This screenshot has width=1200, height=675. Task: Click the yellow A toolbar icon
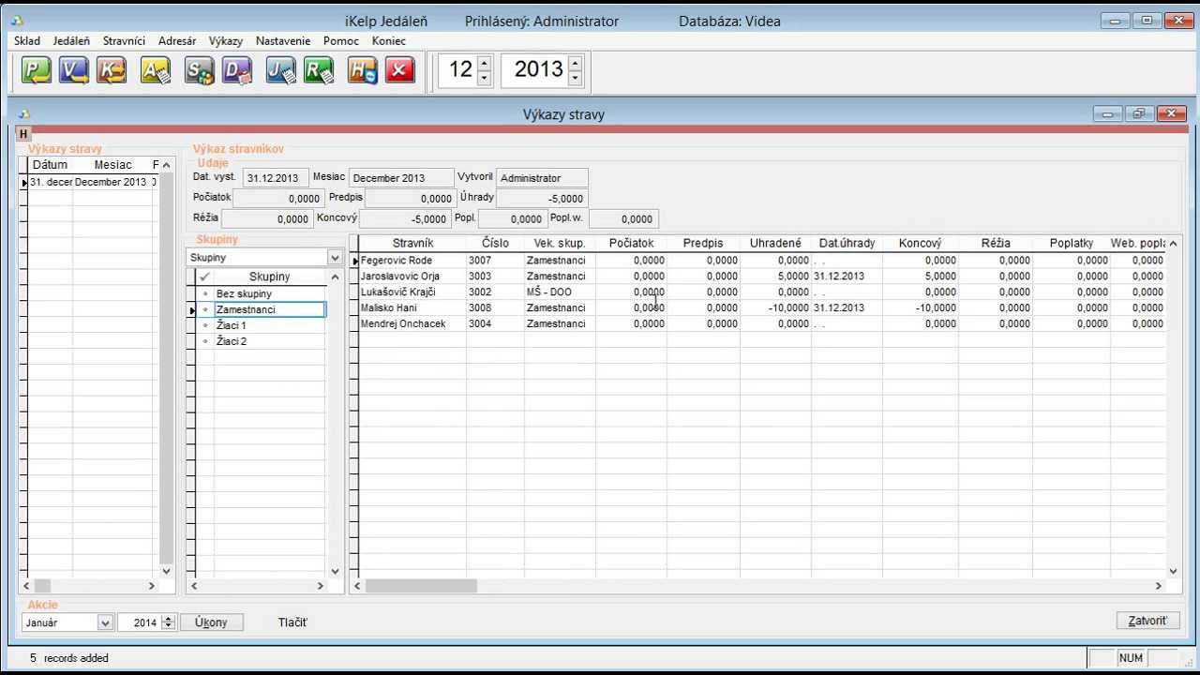point(156,70)
